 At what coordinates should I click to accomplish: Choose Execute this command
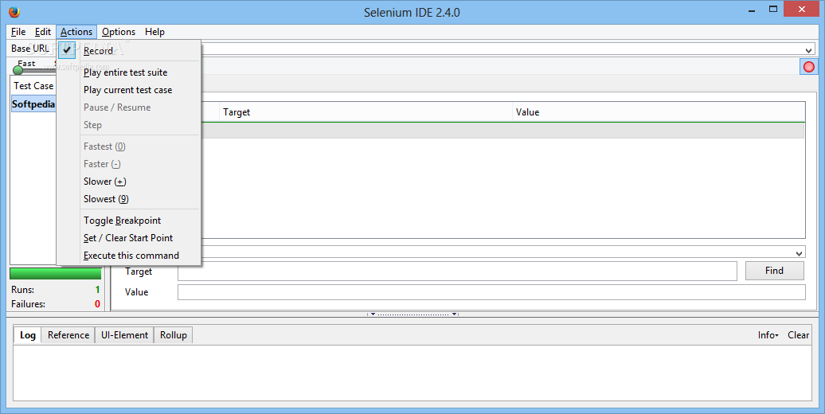click(x=131, y=256)
